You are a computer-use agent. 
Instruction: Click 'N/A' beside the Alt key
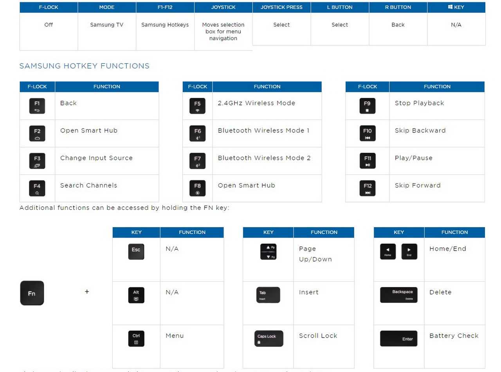[172, 293]
